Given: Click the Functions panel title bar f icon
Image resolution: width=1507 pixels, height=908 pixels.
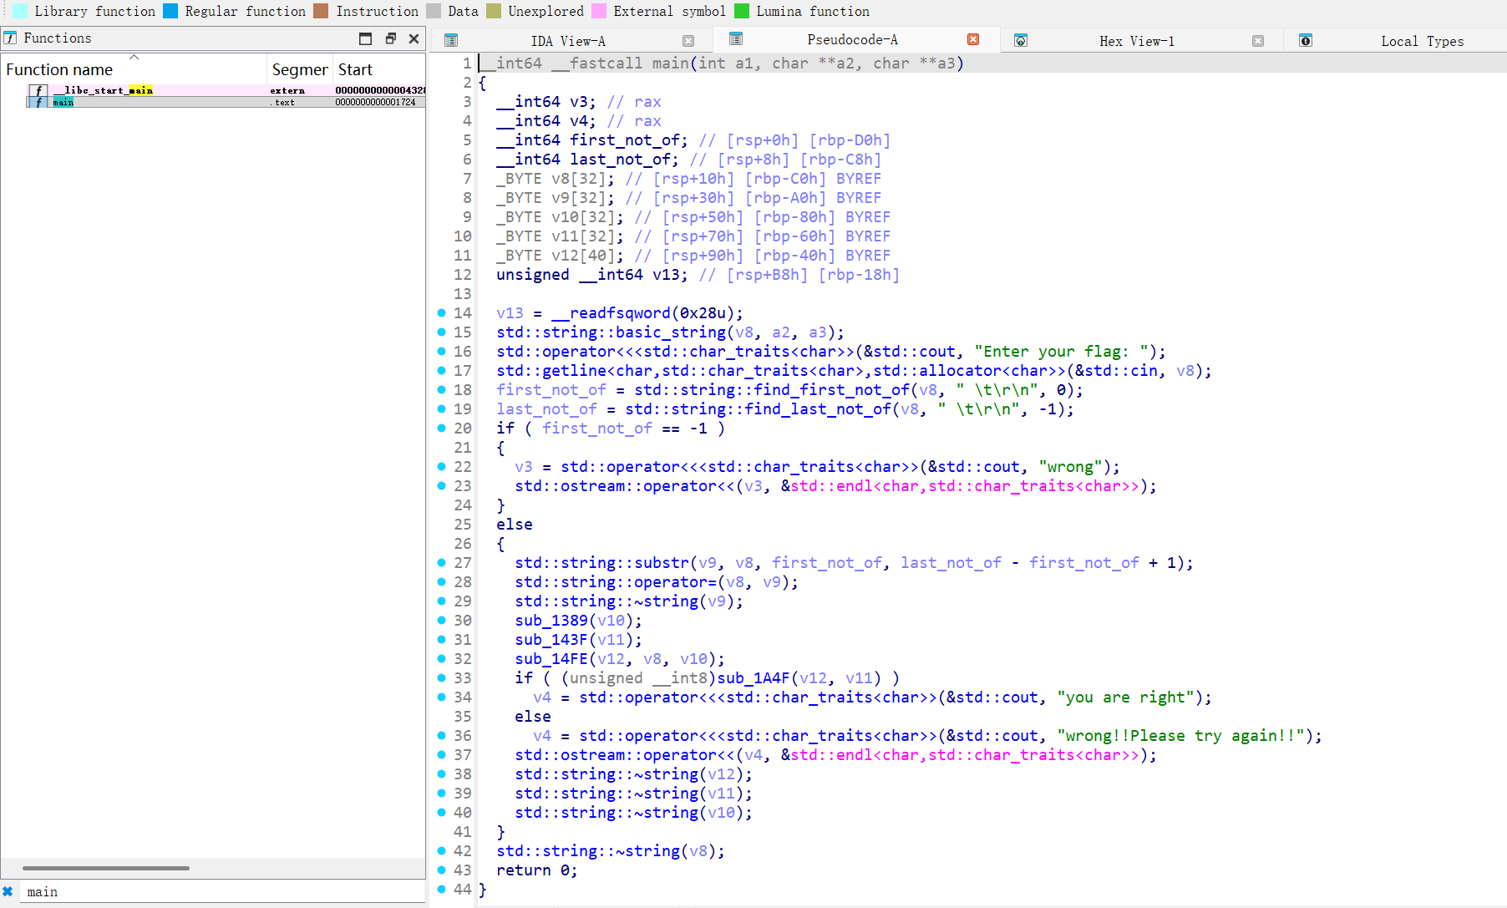Looking at the screenshot, I should pos(11,38).
